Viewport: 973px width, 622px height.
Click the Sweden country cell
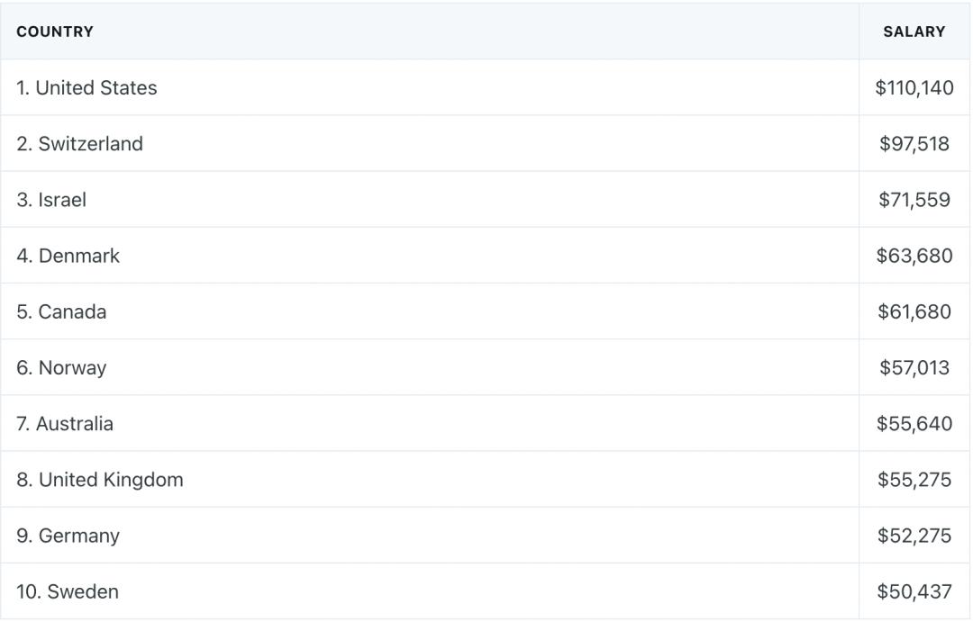68,591
